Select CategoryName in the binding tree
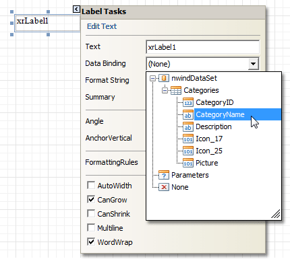The image size is (290, 259). tap(220, 114)
